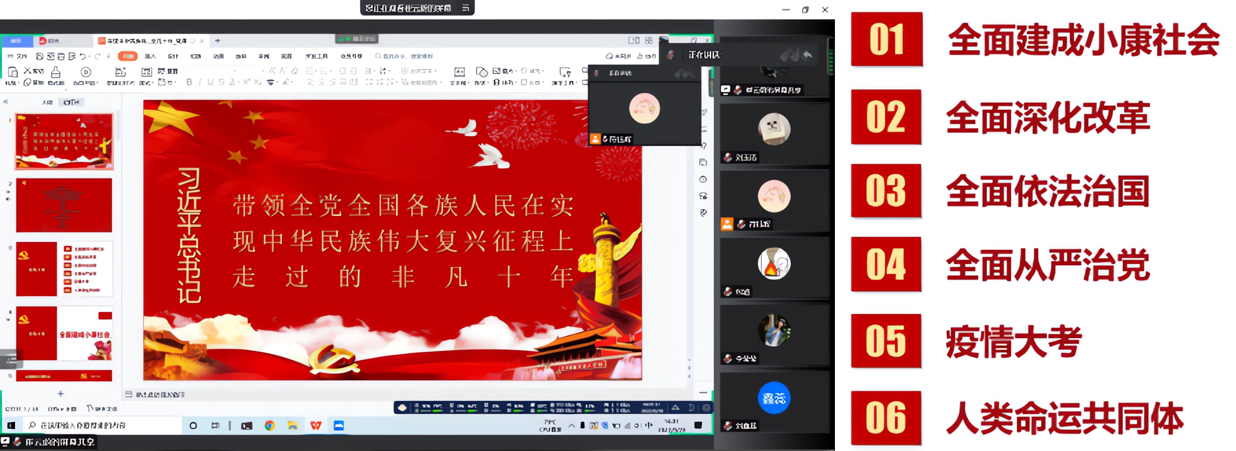Viewport: 1236px width, 451px height.
Task: Click the shapes icon in the ribbon
Action: (x=482, y=73)
